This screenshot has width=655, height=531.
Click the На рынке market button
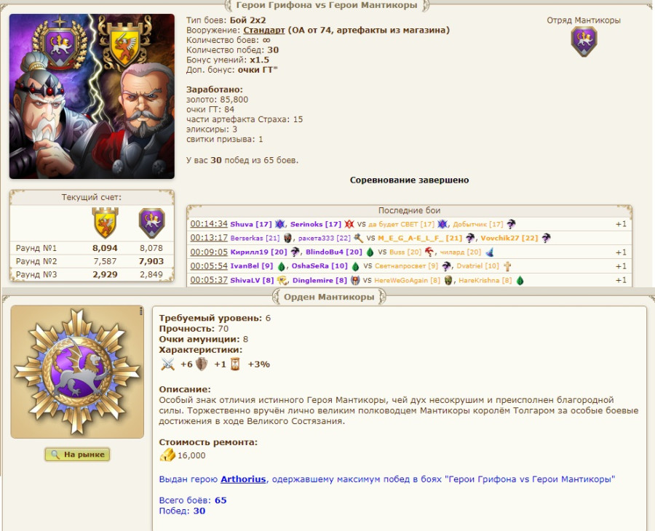[x=77, y=455]
